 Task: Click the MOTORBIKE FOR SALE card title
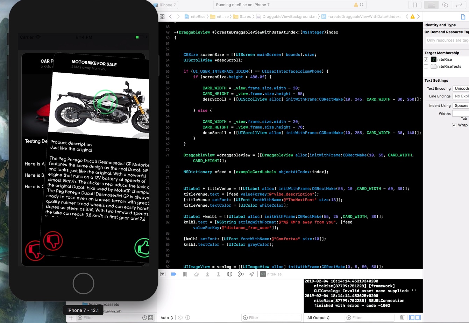pyautogui.click(x=94, y=63)
